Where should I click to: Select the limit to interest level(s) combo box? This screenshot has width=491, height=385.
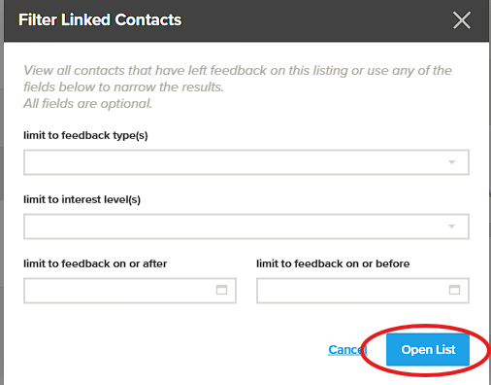point(246,227)
